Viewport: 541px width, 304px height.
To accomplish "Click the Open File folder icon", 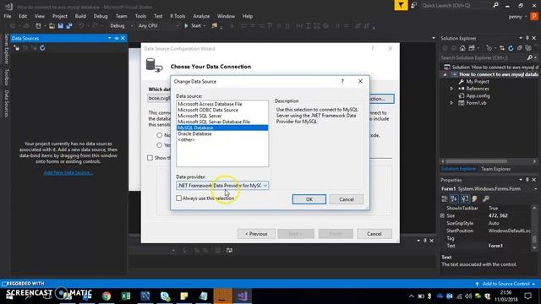I will 52,26.
